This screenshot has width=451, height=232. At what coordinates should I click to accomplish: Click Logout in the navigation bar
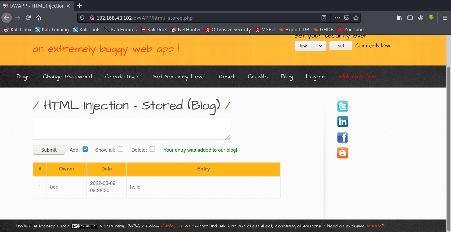pos(316,76)
